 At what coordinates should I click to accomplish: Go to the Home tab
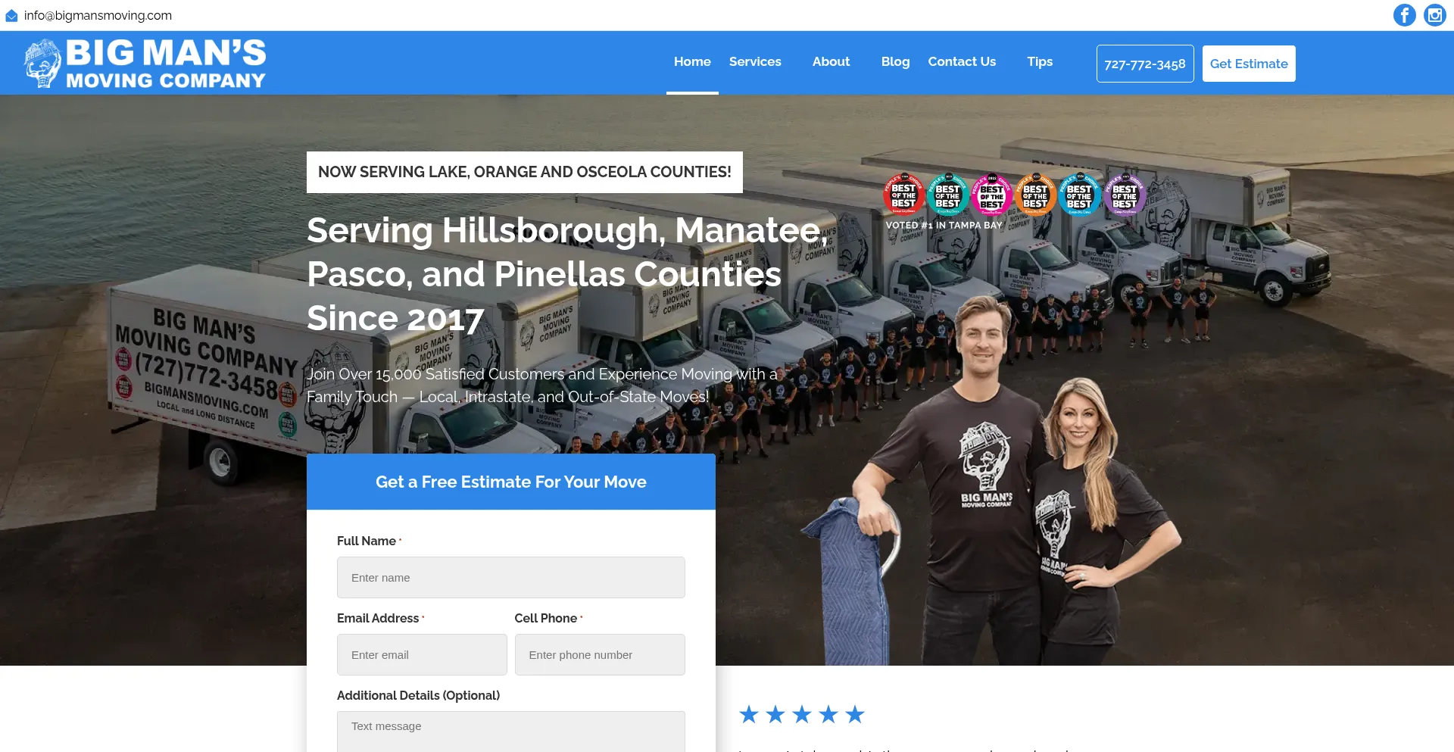click(x=692, y=62)
